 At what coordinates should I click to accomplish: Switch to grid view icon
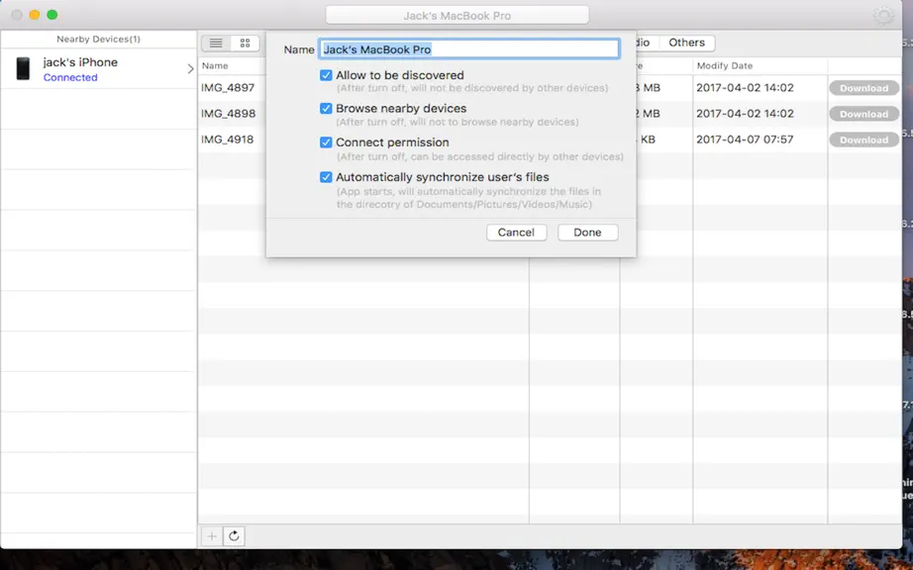[246, 43]
